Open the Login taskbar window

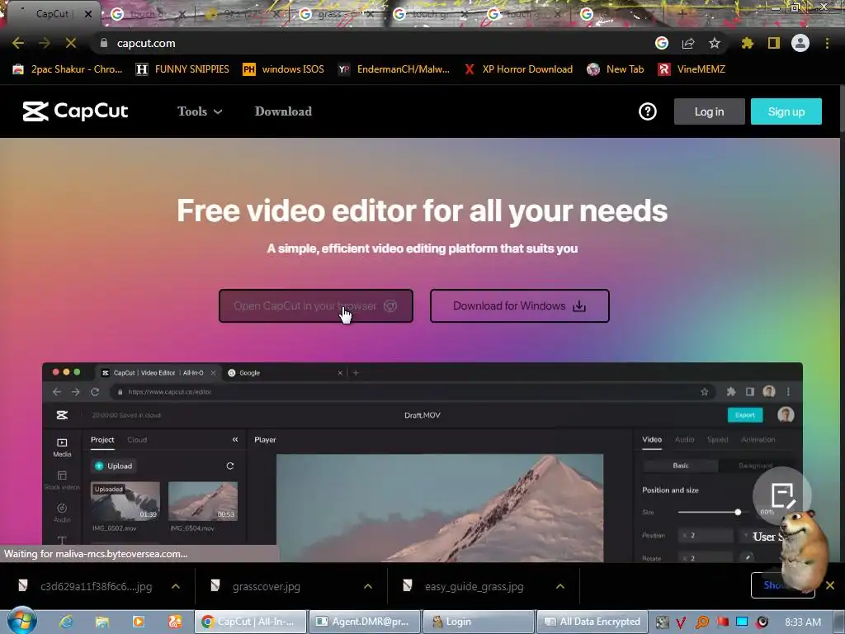click(x=479, y=622)
